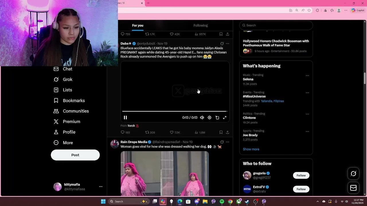The image size is (367, 206).
Task: Pause the Dubs video
Action: pos(125,118)
